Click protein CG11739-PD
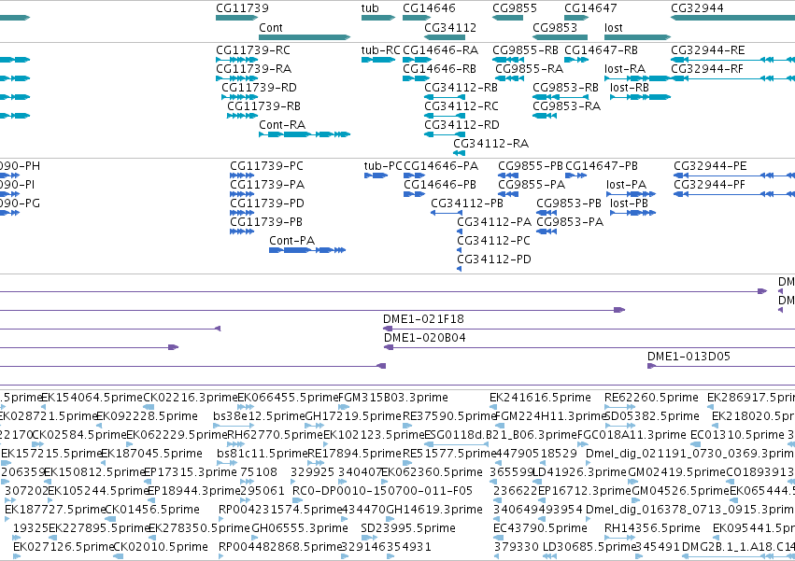Image resolution: width=795 pixels, height=561 pixels. pos(242,213)
